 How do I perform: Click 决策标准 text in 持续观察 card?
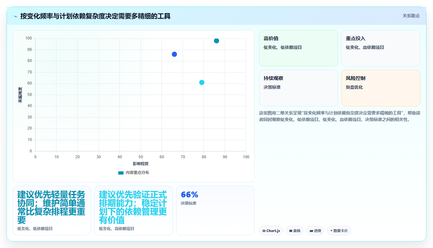tap(272, 87)
